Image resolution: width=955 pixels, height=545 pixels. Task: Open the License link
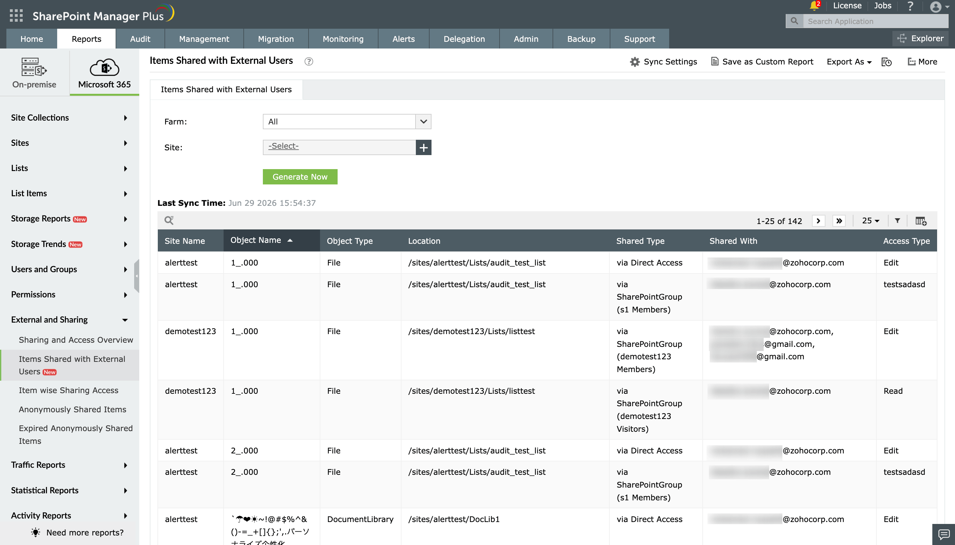click(x=847, y=6)
